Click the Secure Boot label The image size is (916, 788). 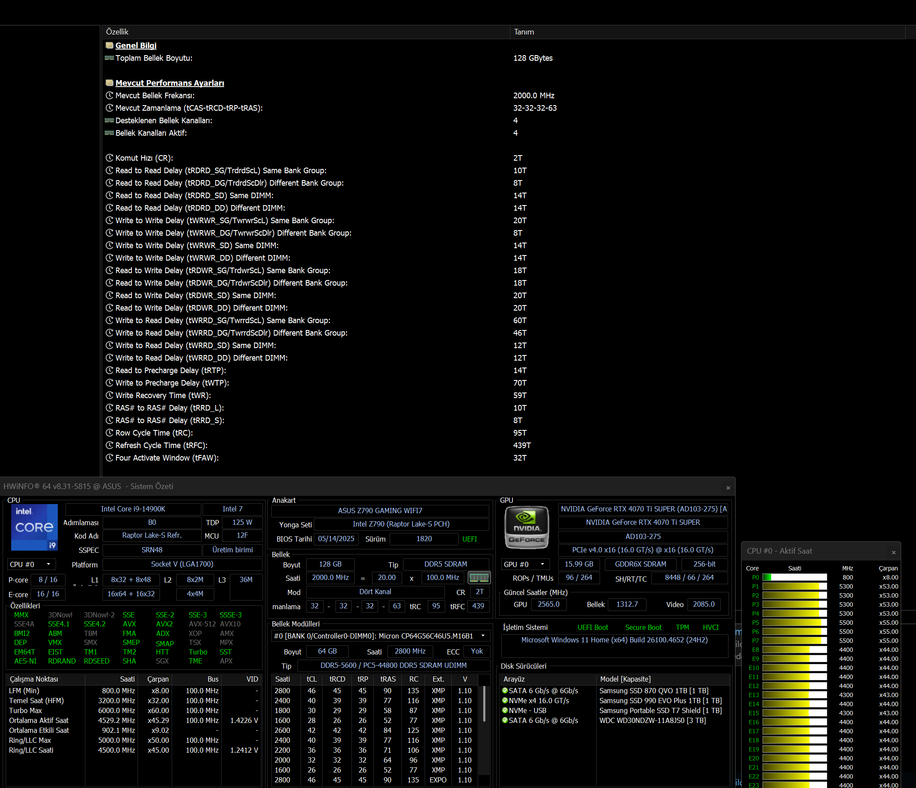tap(643, 628)
